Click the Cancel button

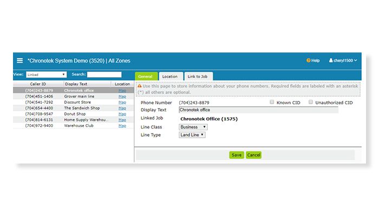(x=253, y=155)
